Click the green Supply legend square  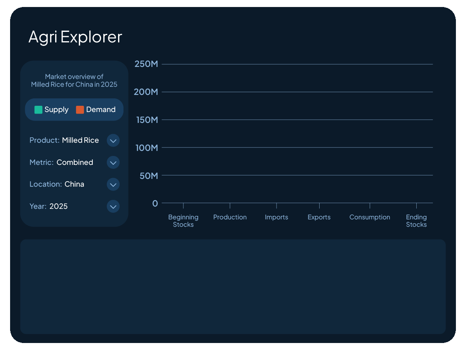coord(38,110)
